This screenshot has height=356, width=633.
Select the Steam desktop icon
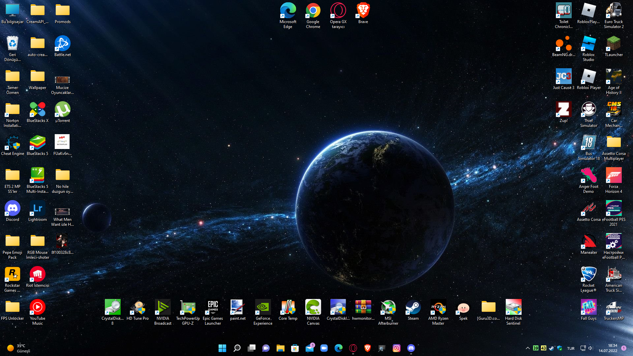[413, 310]
